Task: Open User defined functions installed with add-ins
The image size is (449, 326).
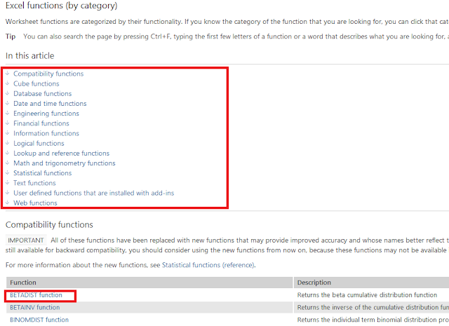Action: pos(93,193)
